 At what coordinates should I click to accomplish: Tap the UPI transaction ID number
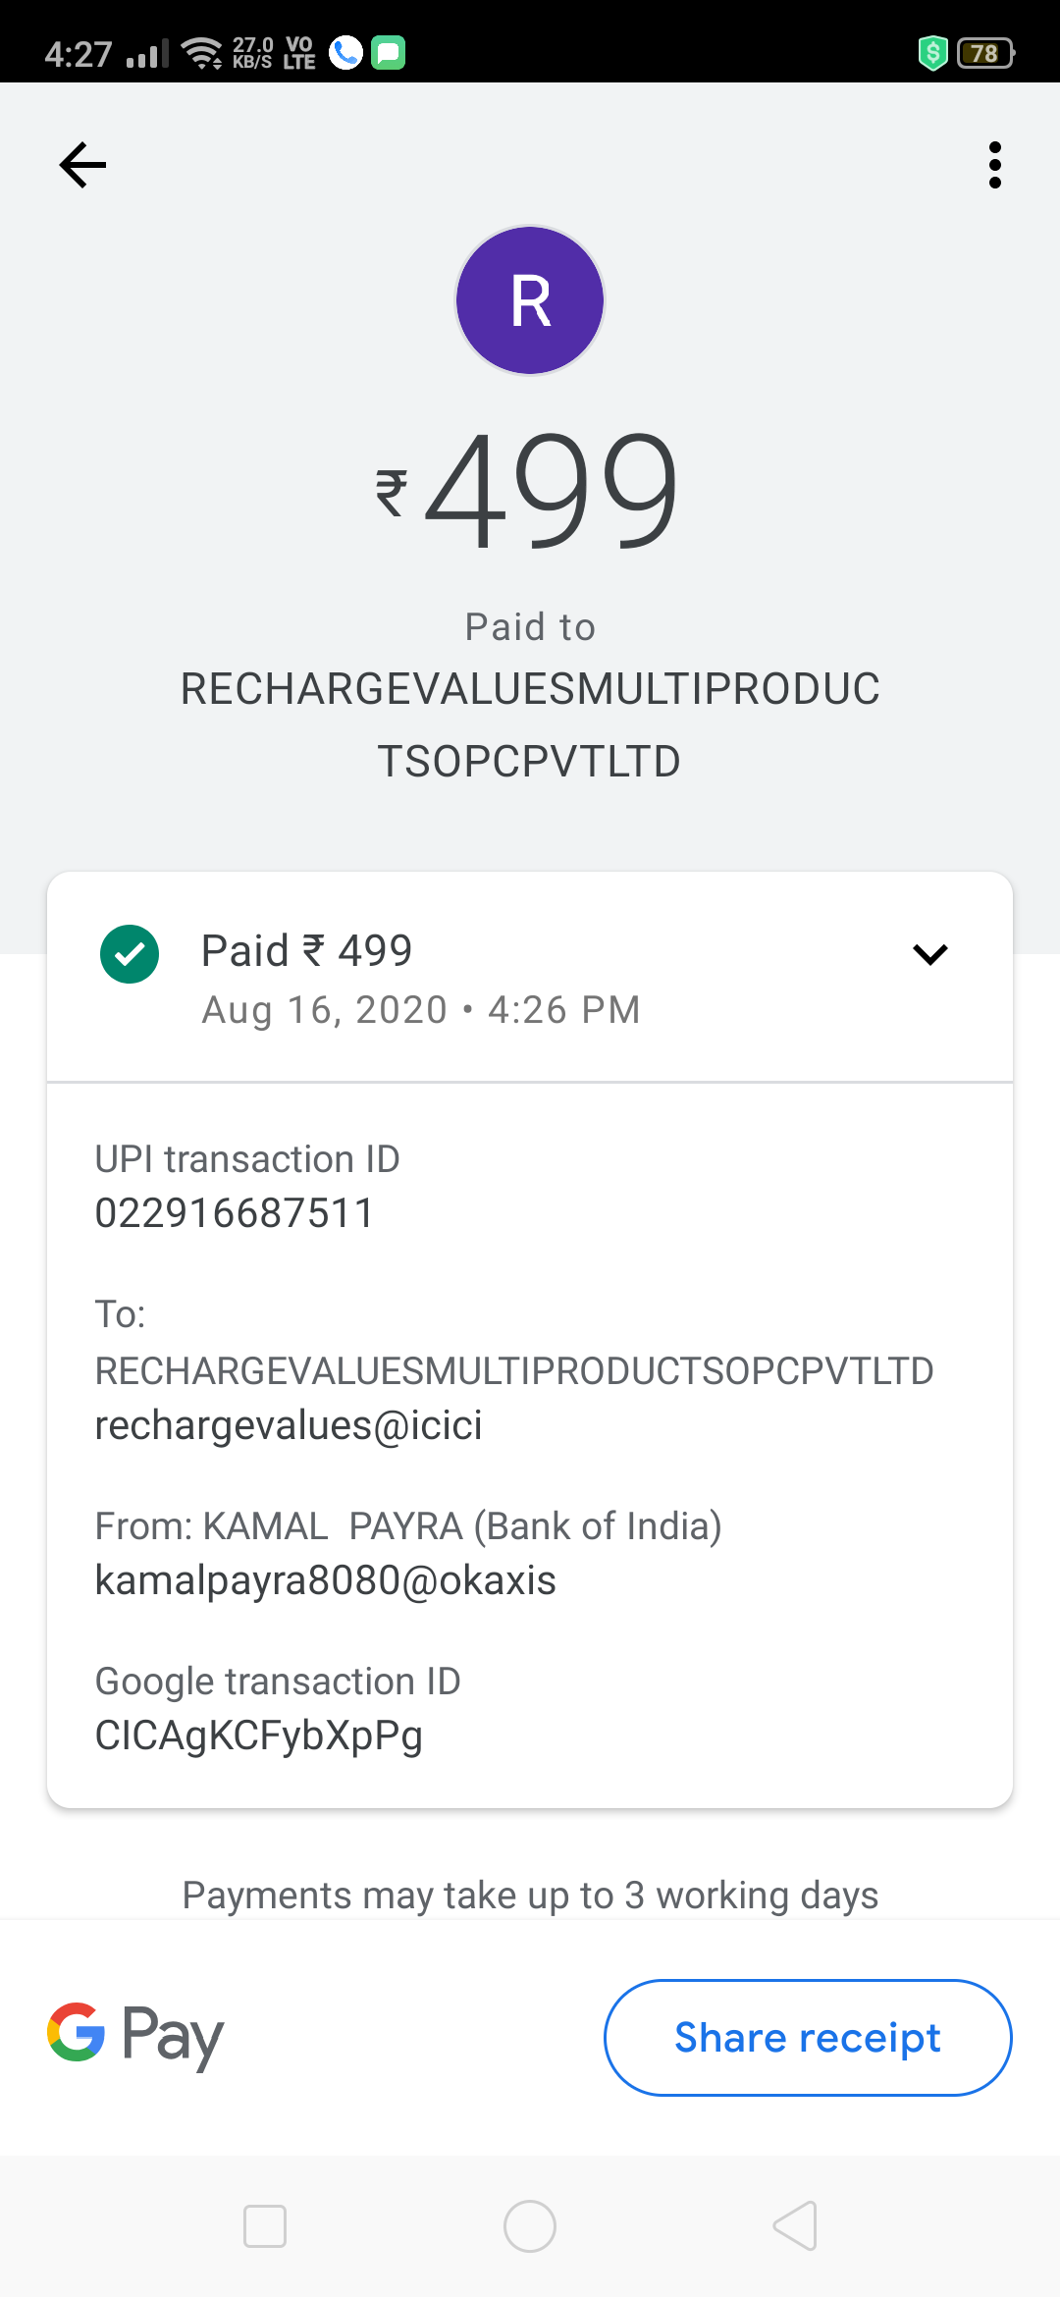pos(235,1213)
